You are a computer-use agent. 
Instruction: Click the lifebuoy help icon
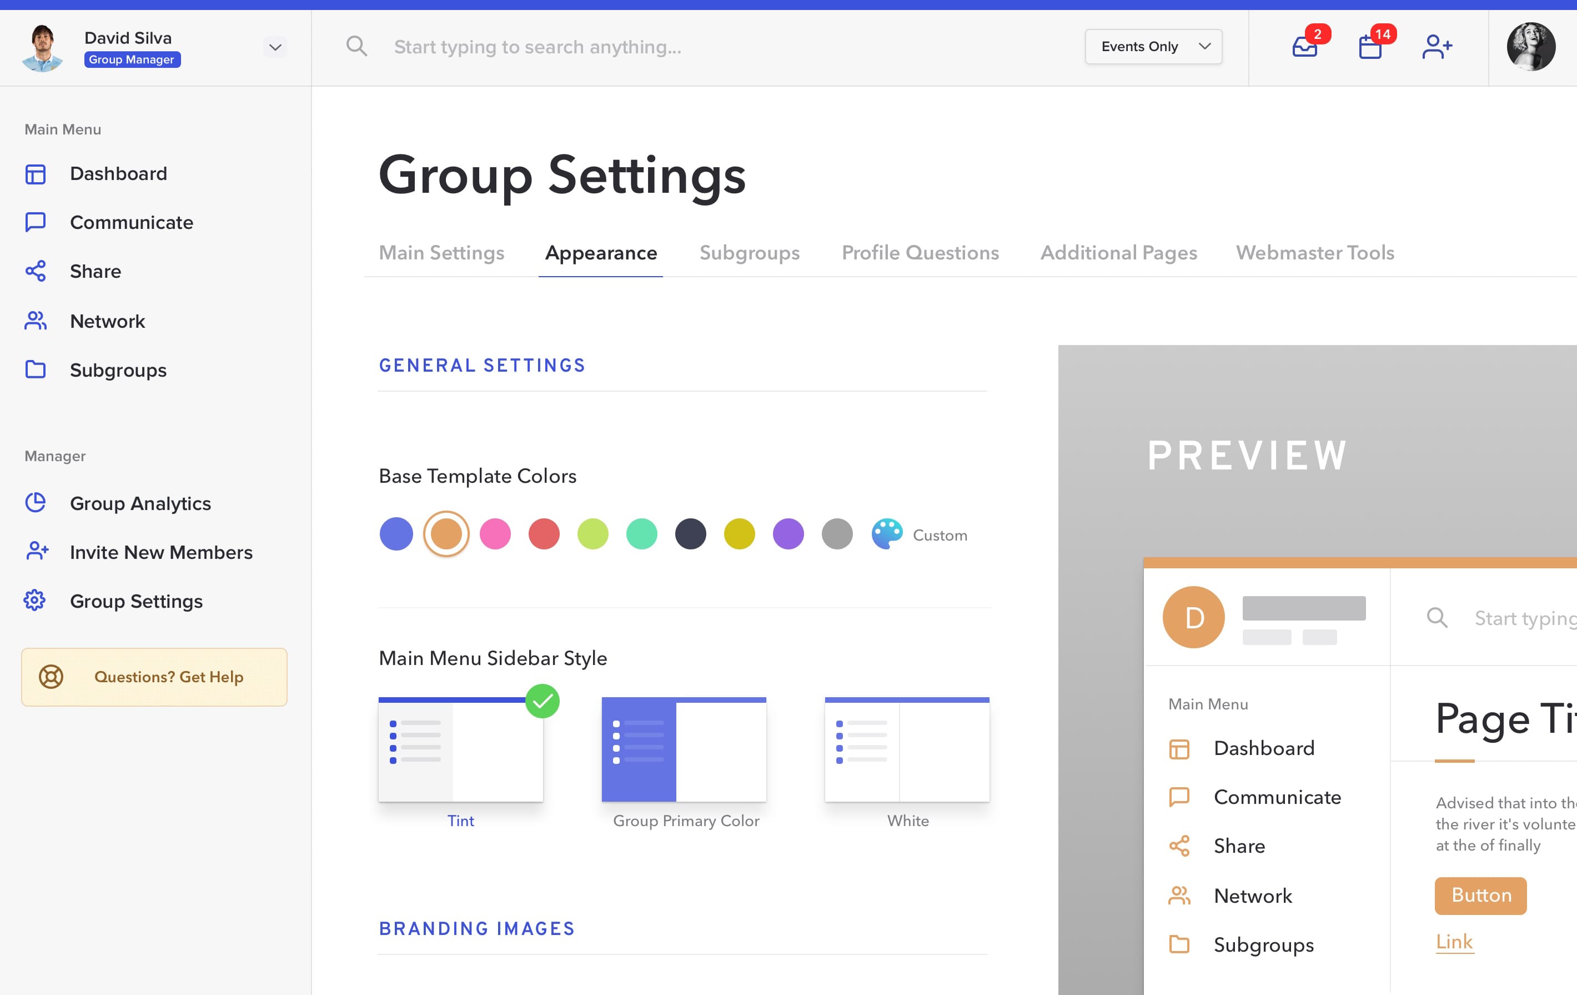tap(51, 677)
